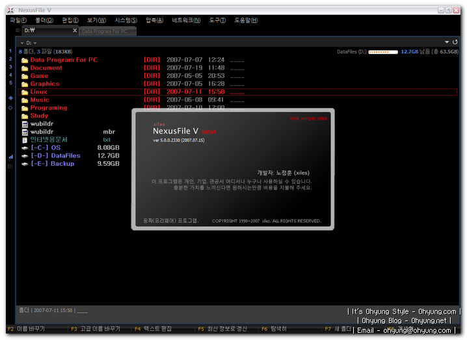
Task: Select sidebar shortcut number 1
Action: click(x=10, y=51)
